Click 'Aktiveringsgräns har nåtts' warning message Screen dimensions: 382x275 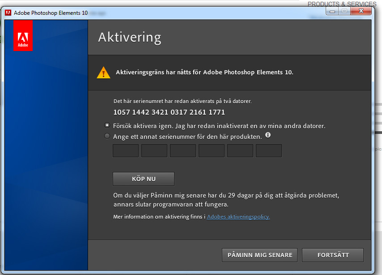pyautogui.click(x=204, y=73)
